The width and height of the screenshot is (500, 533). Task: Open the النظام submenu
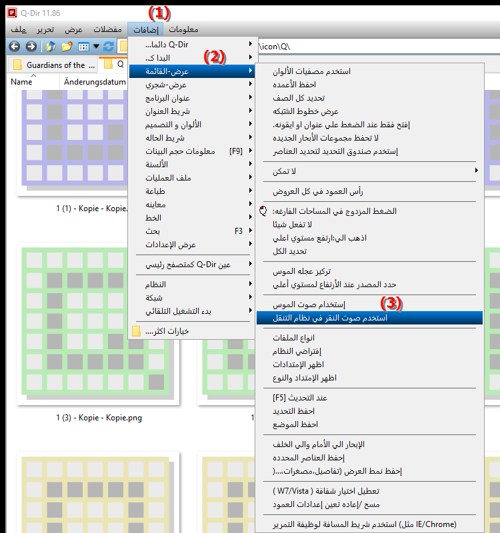coord(192,284)
